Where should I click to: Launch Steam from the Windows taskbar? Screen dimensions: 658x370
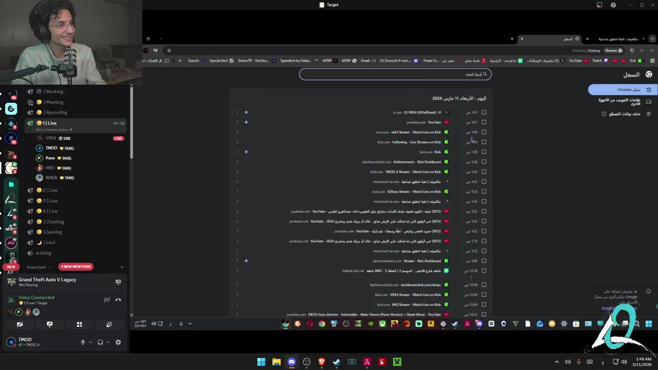pos(337,362)
